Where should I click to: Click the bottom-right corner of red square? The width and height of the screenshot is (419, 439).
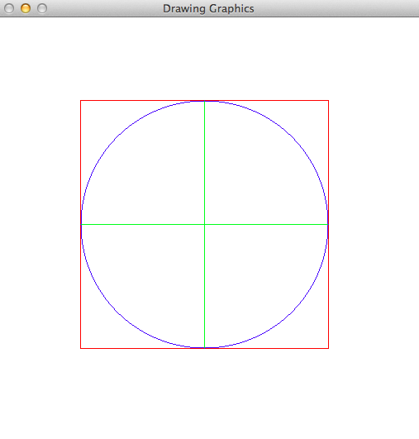328,348
